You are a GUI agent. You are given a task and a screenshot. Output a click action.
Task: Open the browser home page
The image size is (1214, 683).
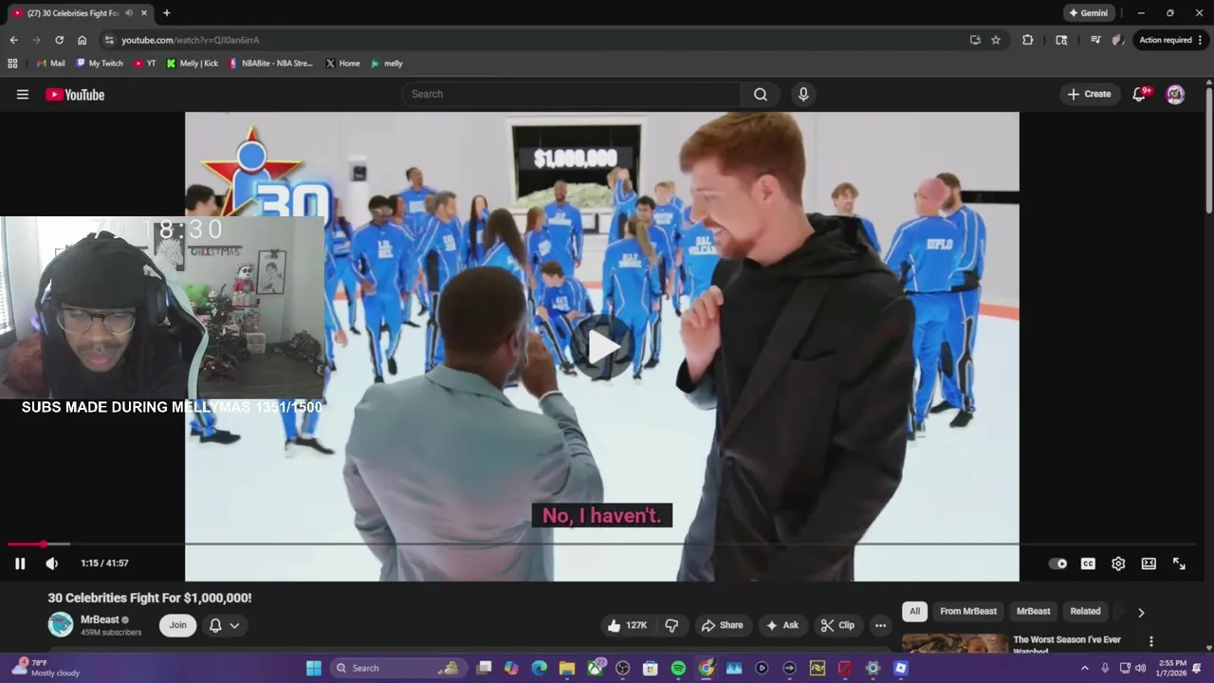83,40
